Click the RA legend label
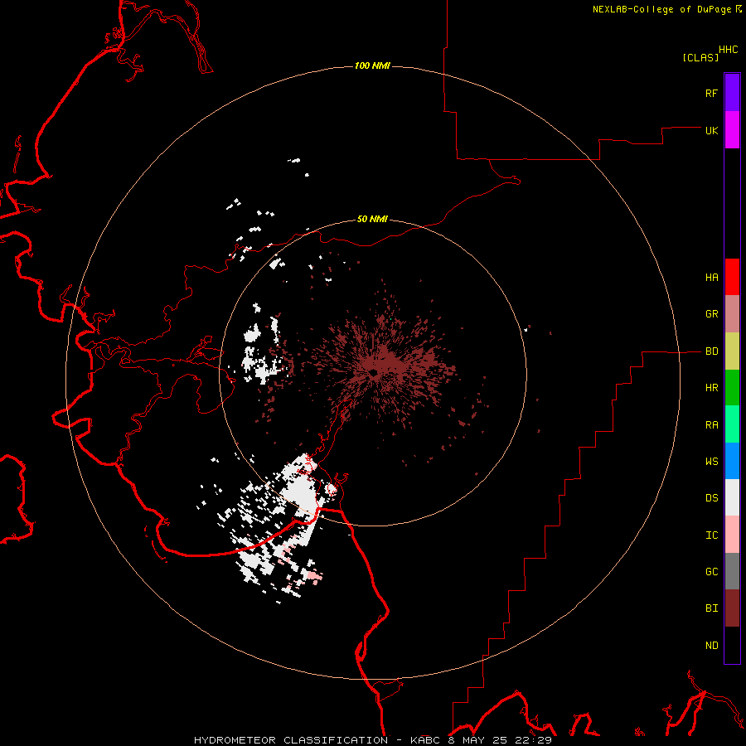 [x=711, y=425]
